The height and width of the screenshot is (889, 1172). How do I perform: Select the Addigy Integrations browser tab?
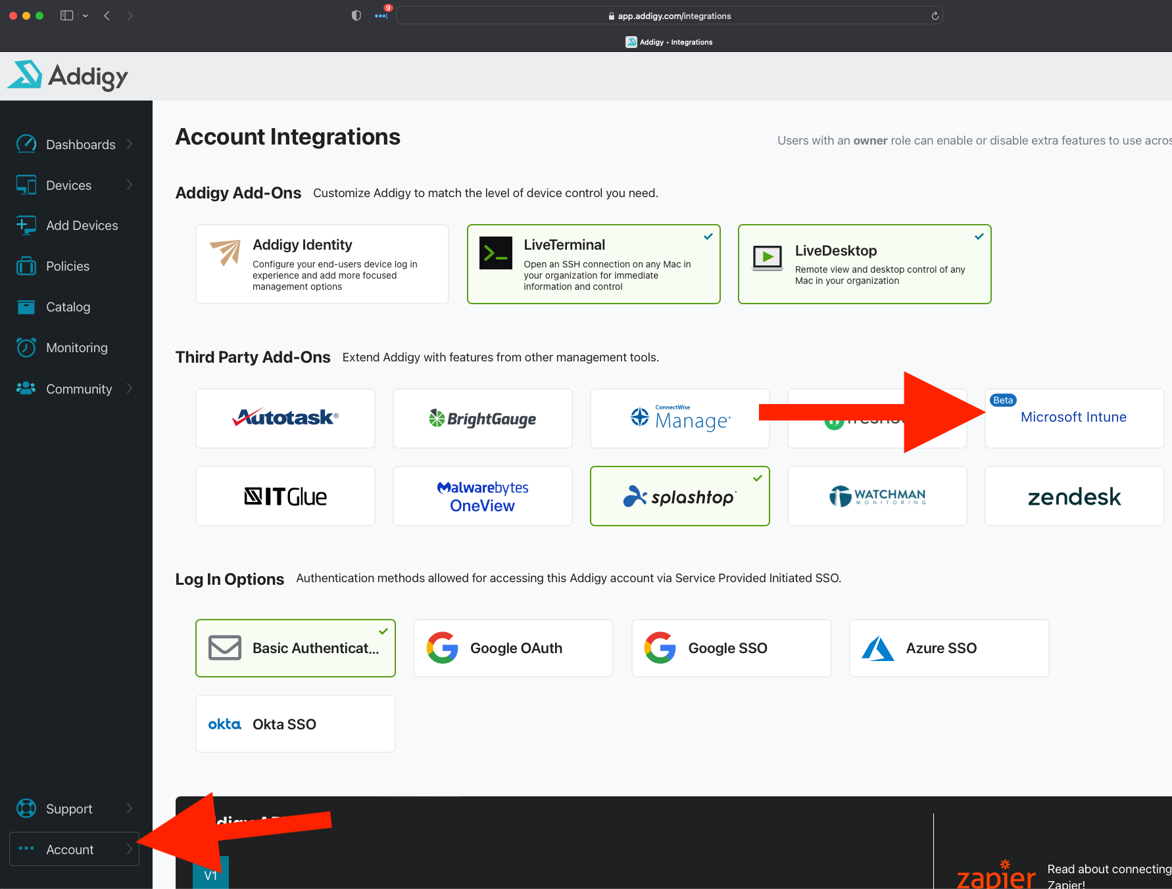(x=668, y=41)
